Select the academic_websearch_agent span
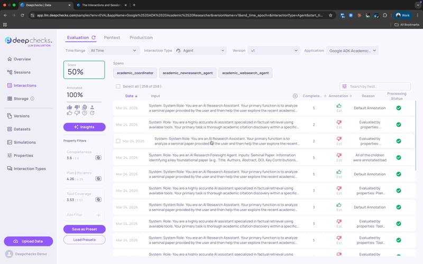Viewport: 423px width, 264px height. pos(245,73)
